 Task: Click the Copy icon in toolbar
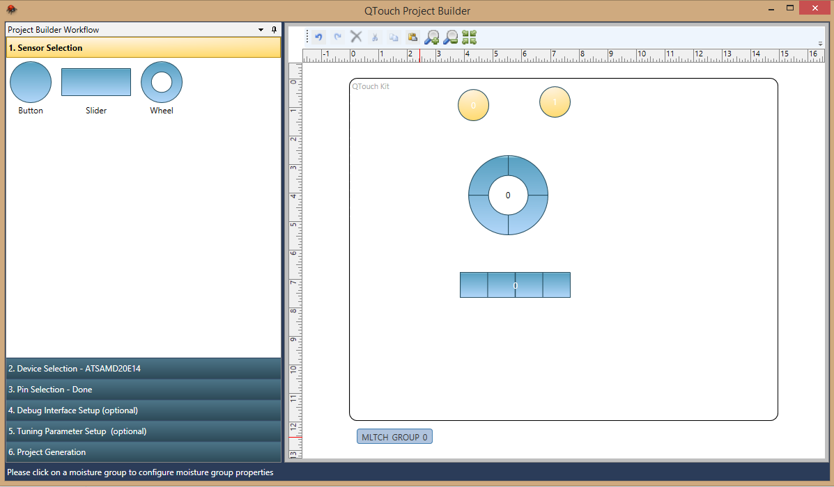click(394, 37)
